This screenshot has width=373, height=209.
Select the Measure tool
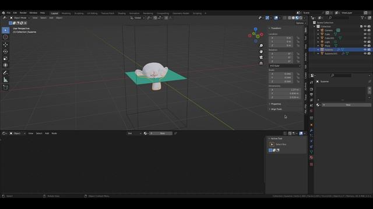[x=5, y=80]
